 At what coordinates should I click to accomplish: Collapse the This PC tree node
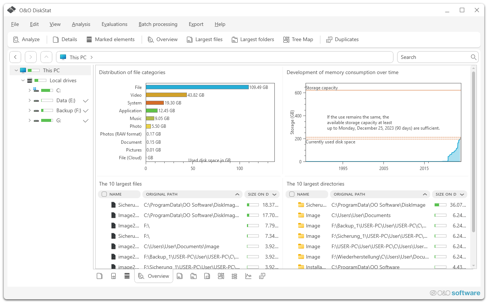click(x=16, y=70)
